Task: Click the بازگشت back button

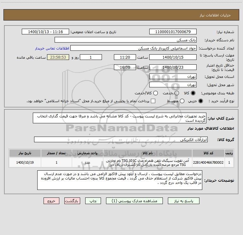Action: (x=72, y=201)
